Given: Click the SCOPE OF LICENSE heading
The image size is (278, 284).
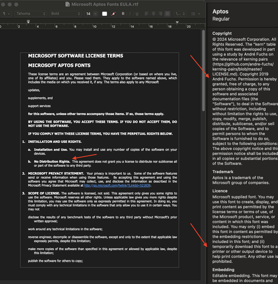Looking at the screenshot, I should point(44,193).
